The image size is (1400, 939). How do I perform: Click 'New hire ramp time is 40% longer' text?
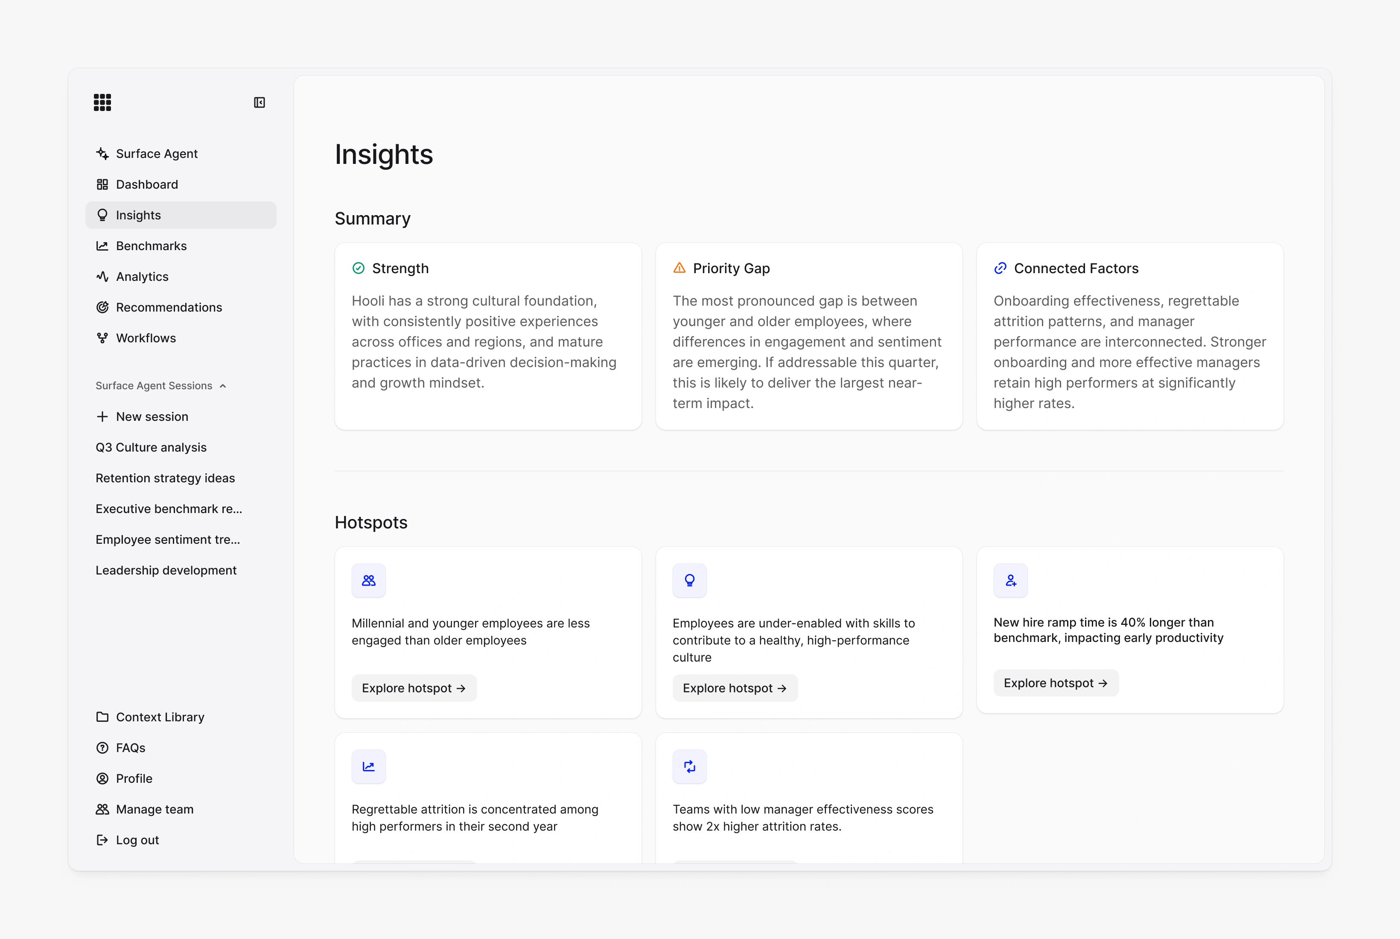(1109, 630)
